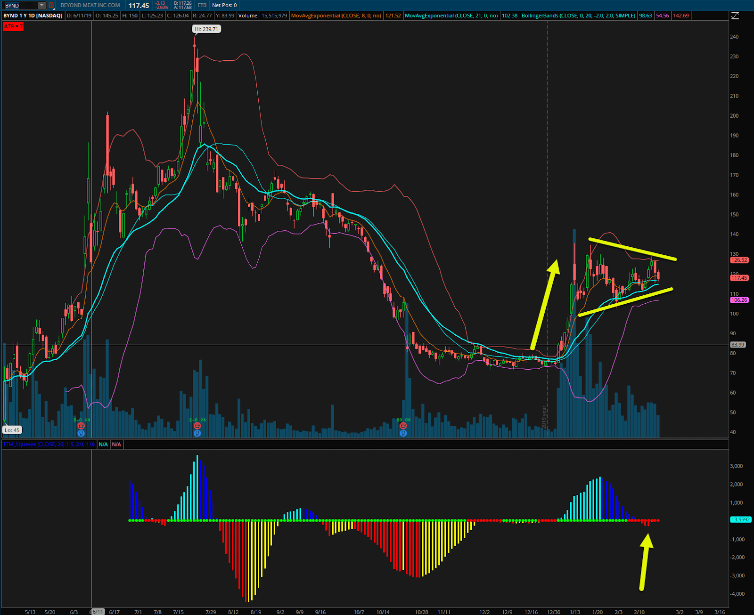Screen dimensions: 754x615
Task: Click the BEYOND MEAT INC COM company name
Action: (x=90, y=5)
